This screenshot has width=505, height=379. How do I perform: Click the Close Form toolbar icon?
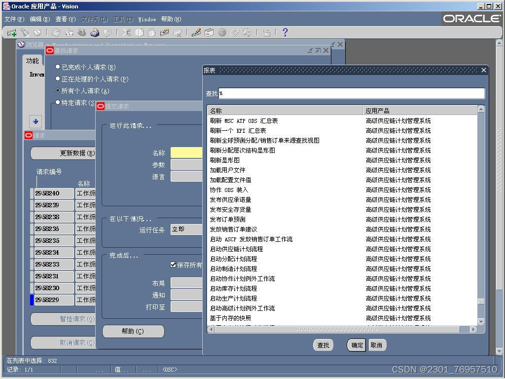point(107,33)
